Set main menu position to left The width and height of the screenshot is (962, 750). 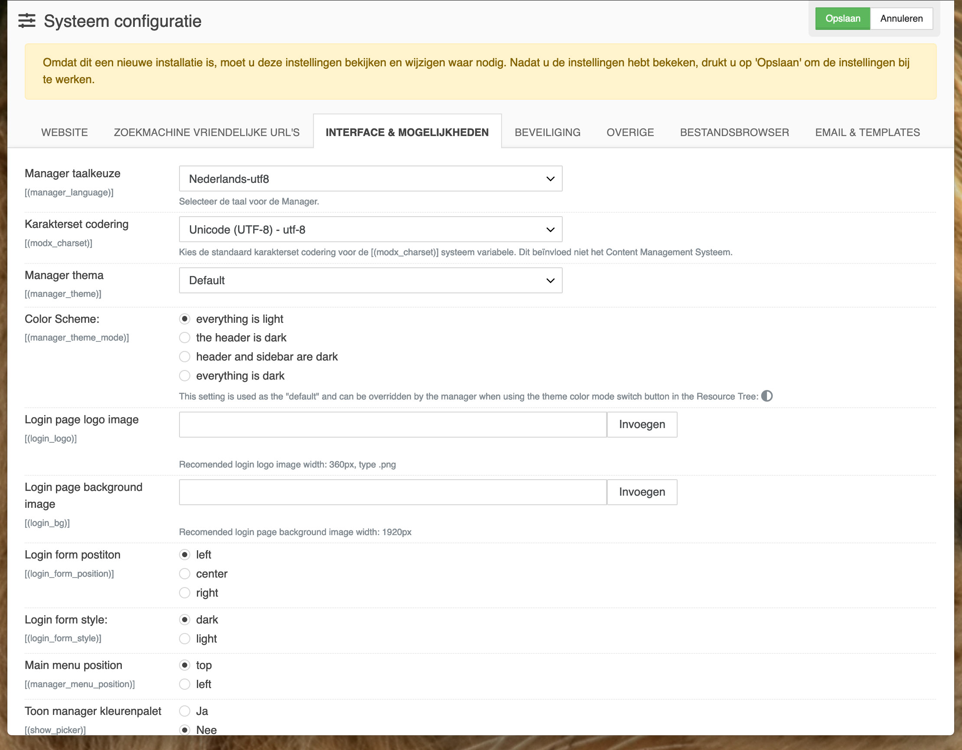click(185, 684)
